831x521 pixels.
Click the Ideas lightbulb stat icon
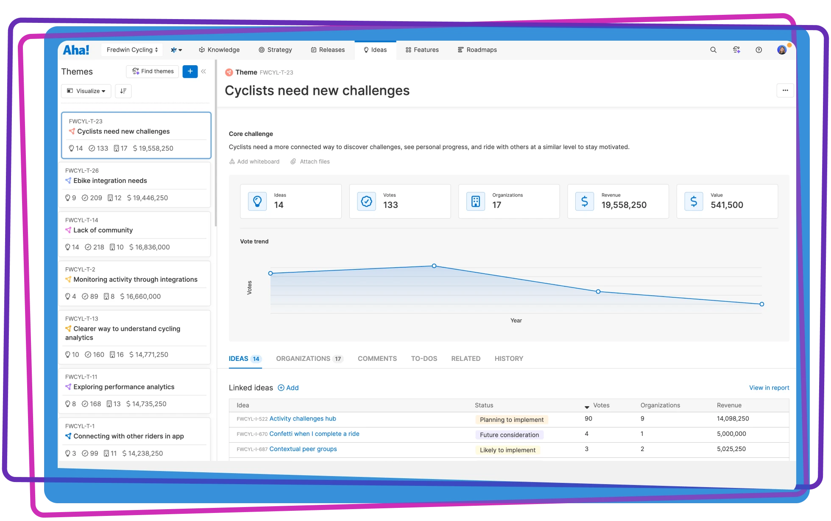click(257, 201)
